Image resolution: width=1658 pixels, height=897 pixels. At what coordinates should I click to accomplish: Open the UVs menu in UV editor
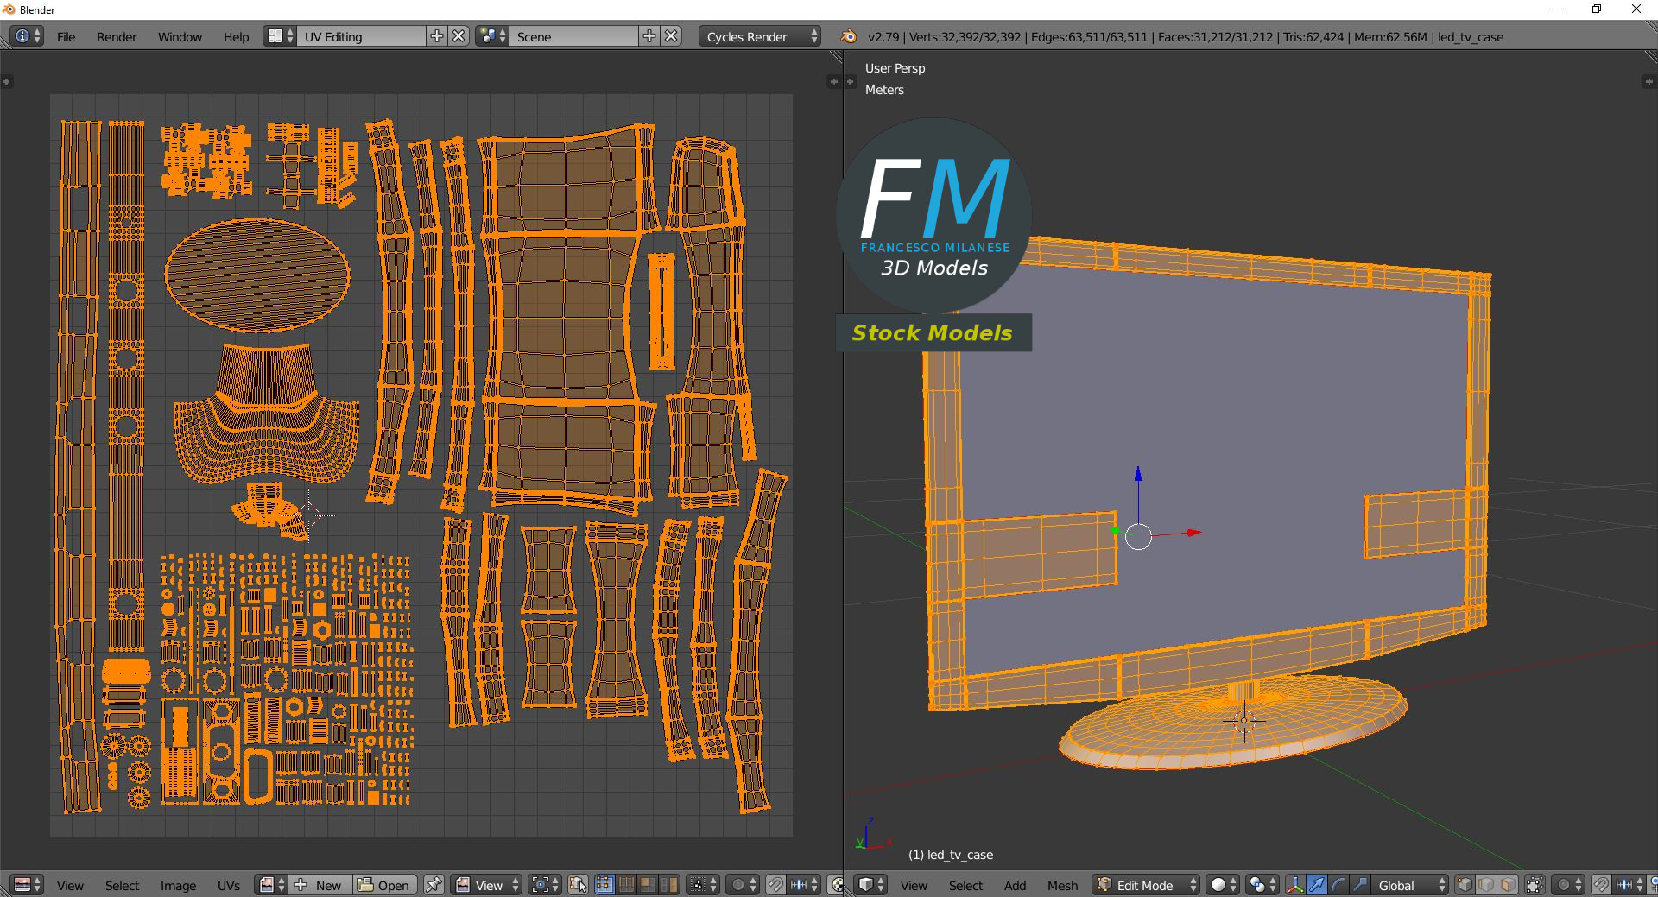[229, 885]
